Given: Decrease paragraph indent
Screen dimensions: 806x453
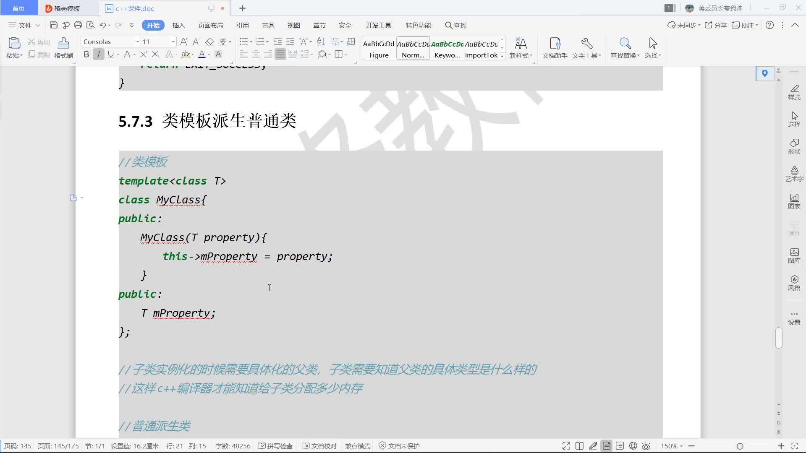Looking at the screenshot, I should click(278, 42).
